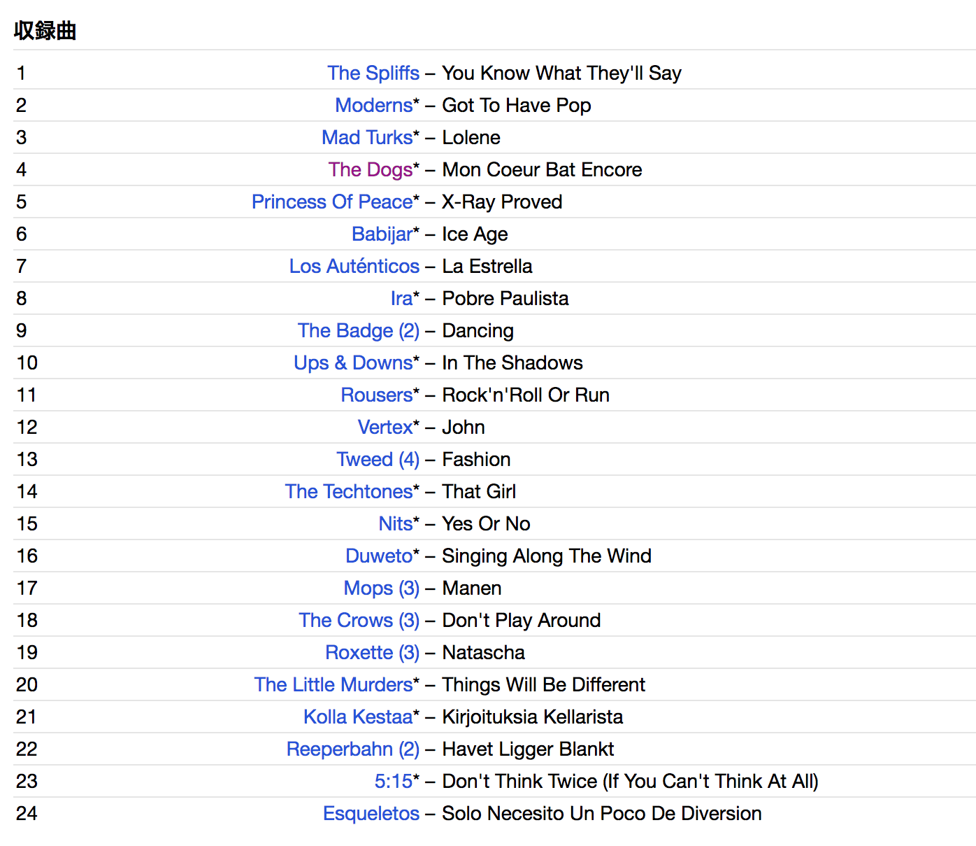The height and width of the screenshot is (846, 976).
Task: Click the Kolla Kestaa link
Action: [358, 717]
